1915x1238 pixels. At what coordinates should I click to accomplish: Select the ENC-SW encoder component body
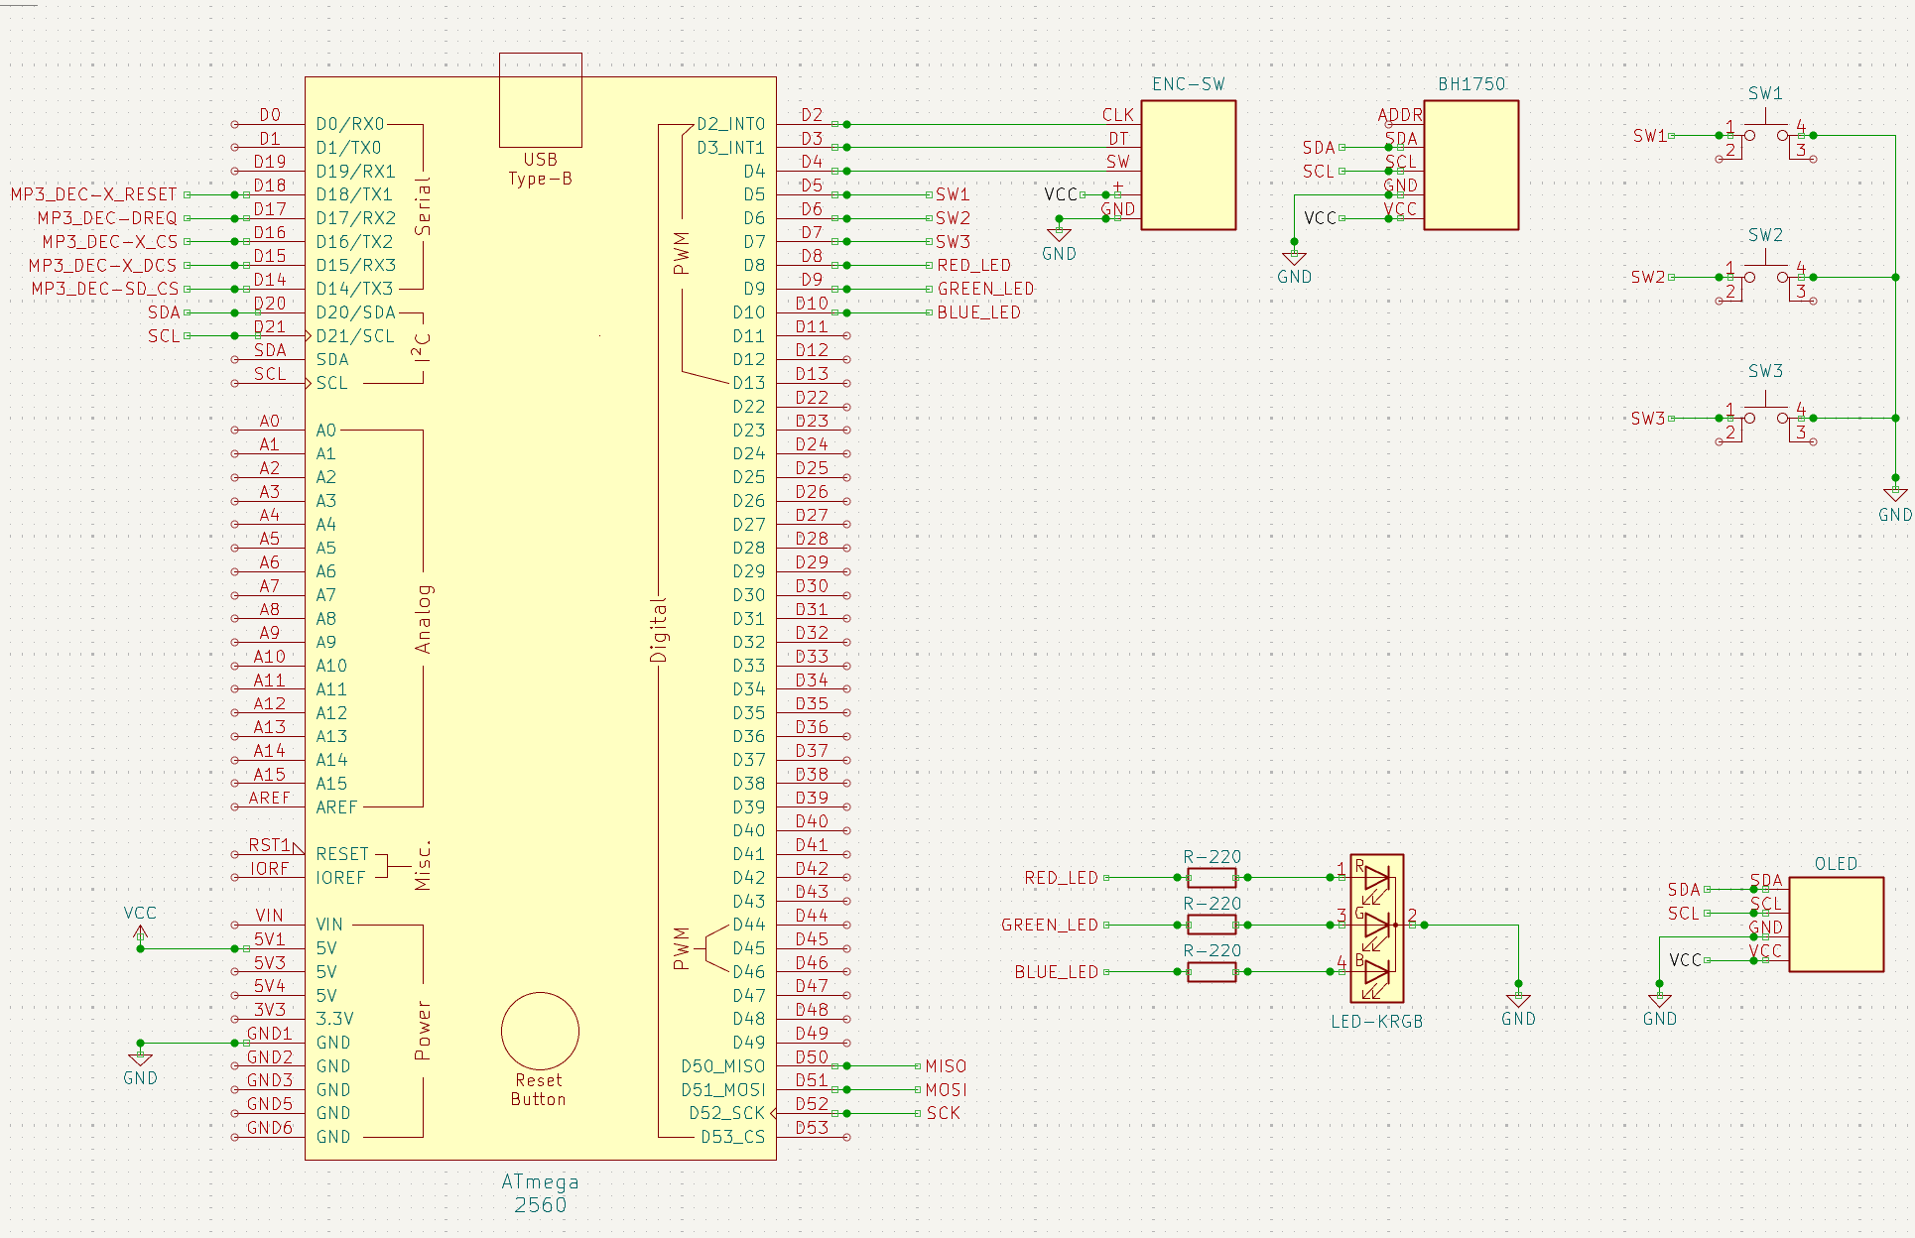[1188, 165]
